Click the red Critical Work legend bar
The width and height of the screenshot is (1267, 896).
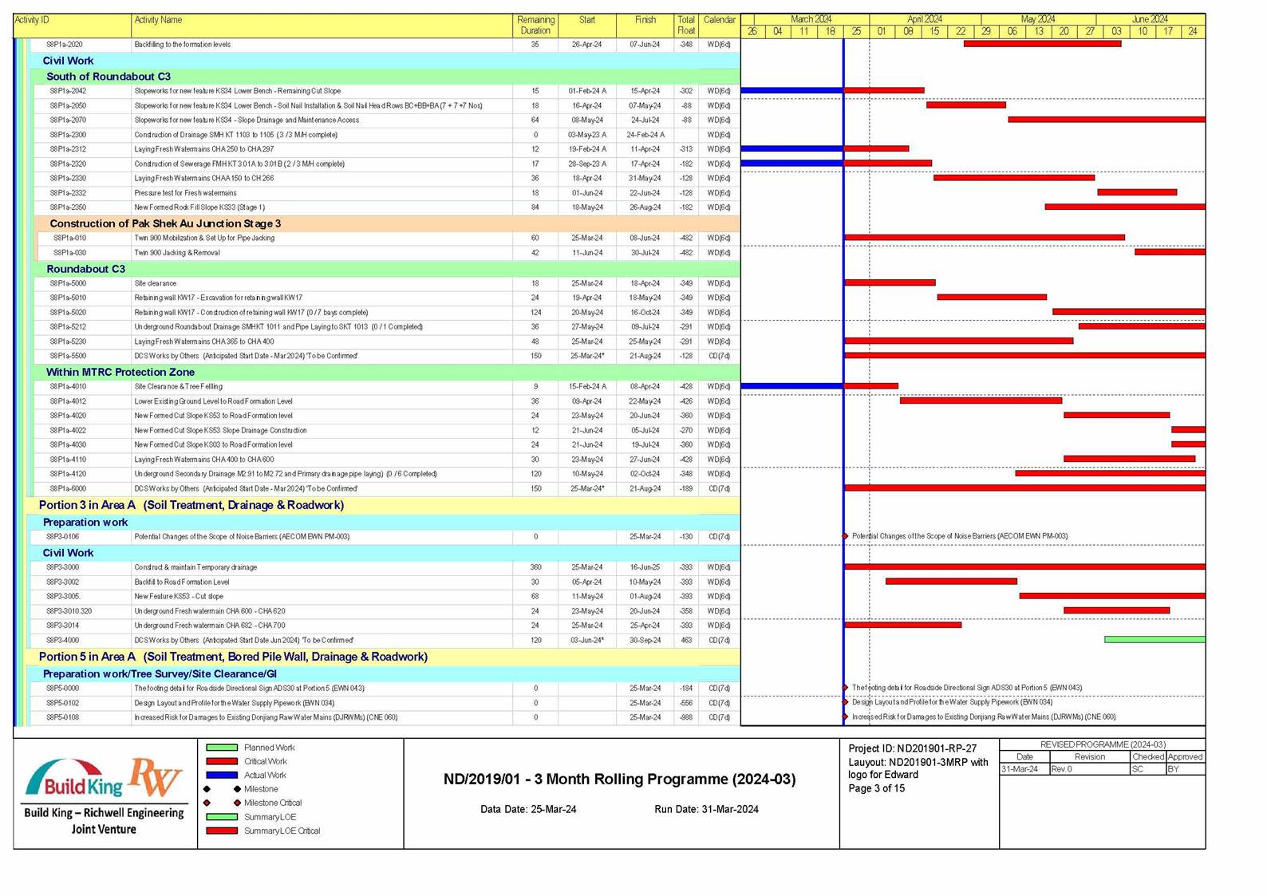coord(222,761)
